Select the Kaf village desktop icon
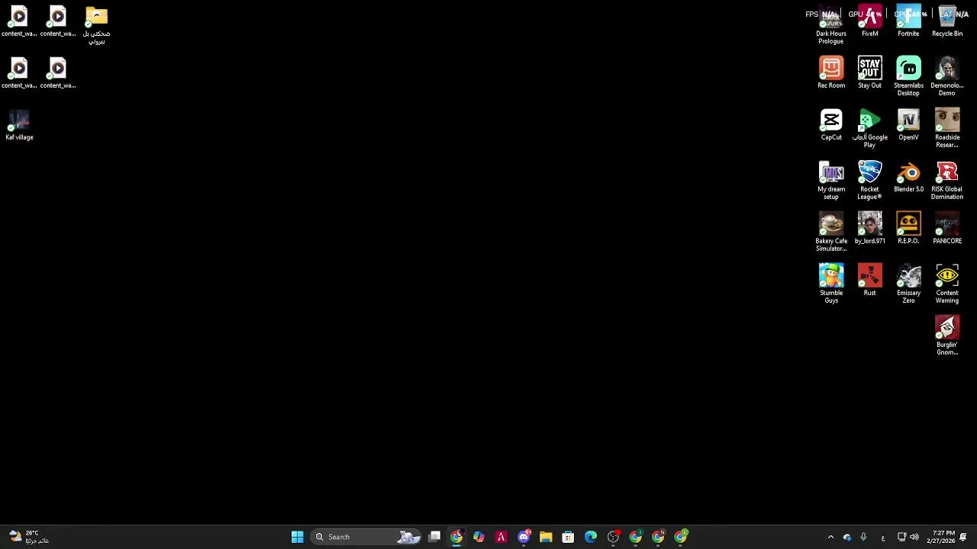The height and width of the screenshot is (549, 977). pos(19,125)
